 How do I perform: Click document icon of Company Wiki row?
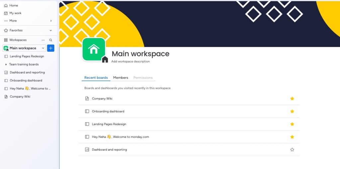coord(87,99)
